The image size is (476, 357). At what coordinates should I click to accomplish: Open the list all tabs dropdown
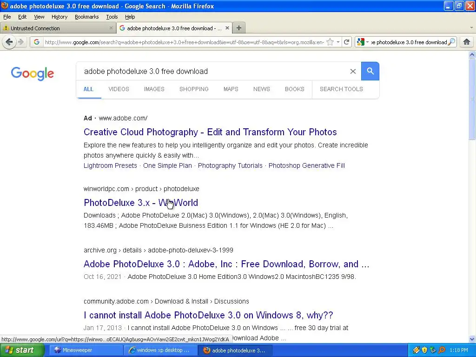coord(471,27)
